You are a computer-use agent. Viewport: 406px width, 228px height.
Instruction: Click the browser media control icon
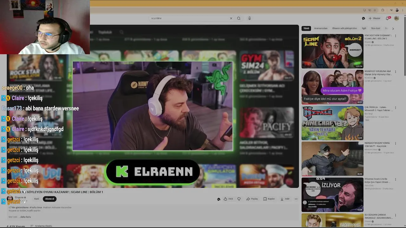391,10
